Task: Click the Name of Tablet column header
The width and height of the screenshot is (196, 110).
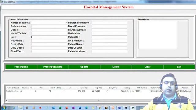Action: [x=13, y=88]
